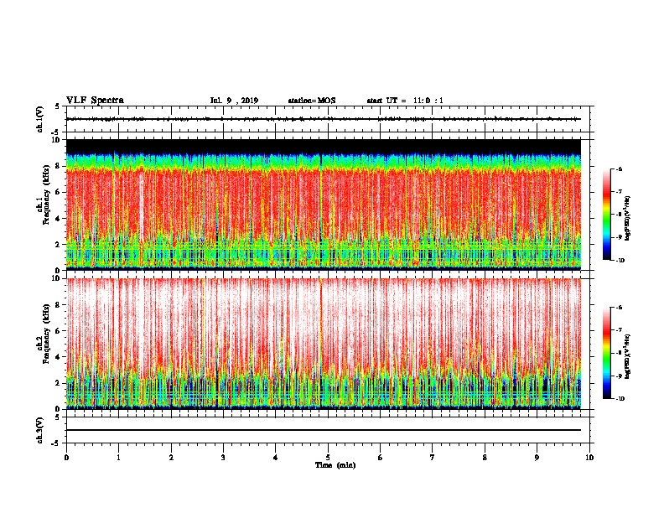Image resolution: width=664 pixels, height=513 pixels.
Task: Click the time axis tick label "2"
Action: (171, 458)
